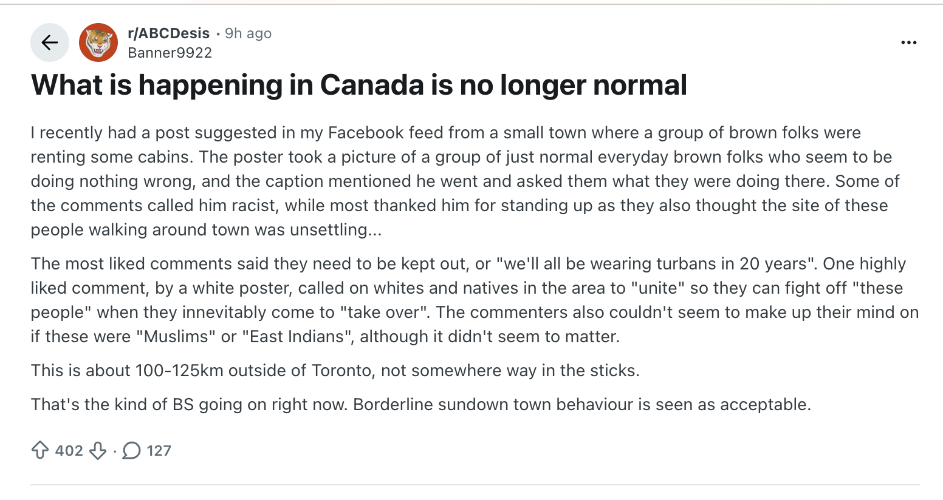The width and height of the screenshot is (943, 500).
Task: Open the three-dot post options menu
Action: (908, 42)
